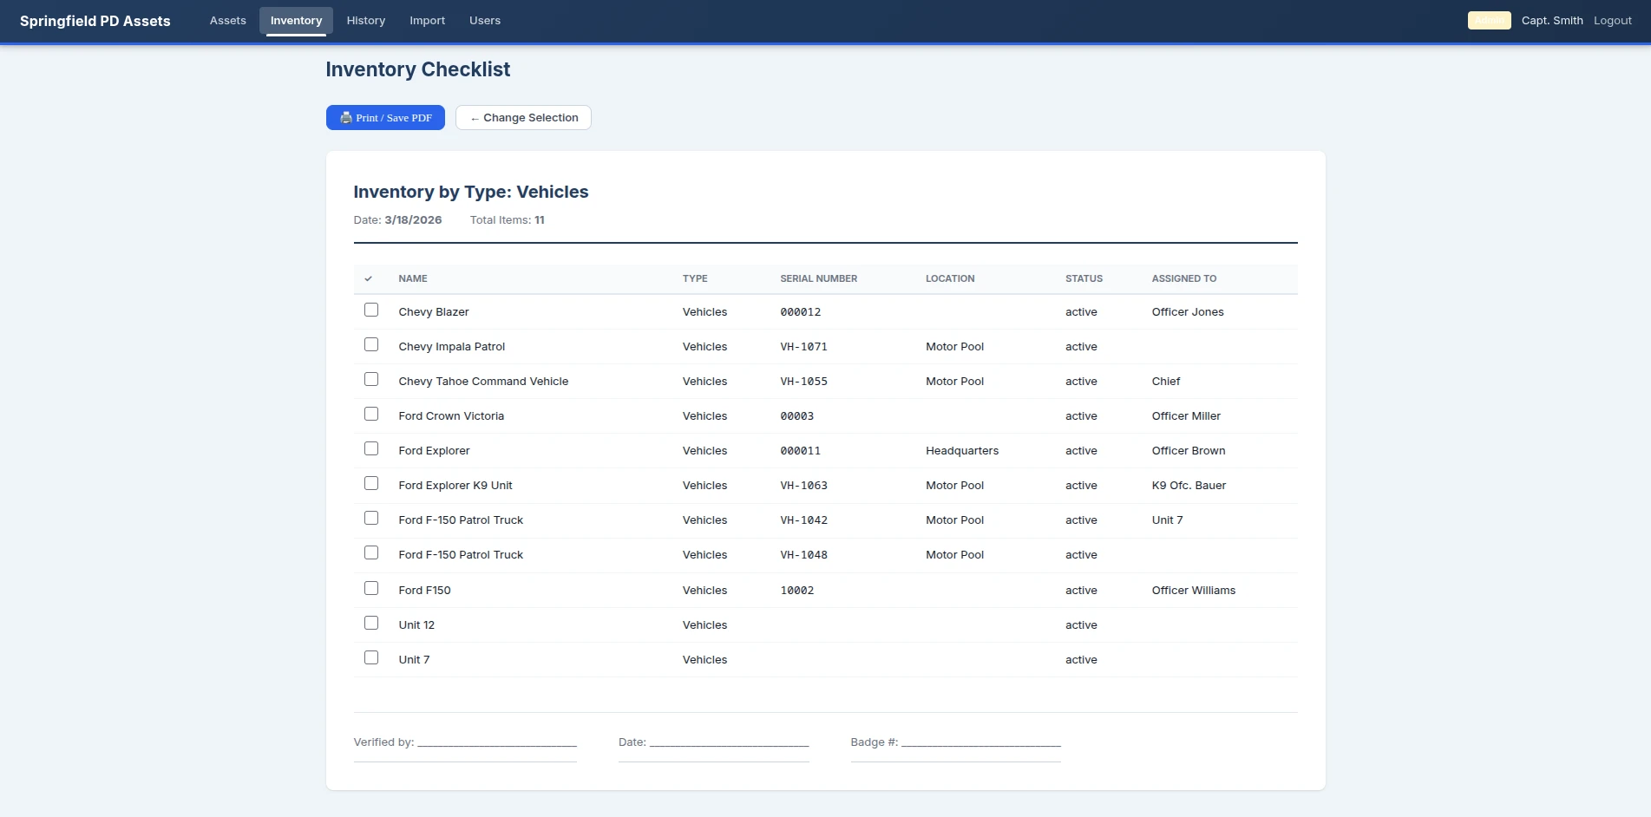Click the LOCATION column header

click(950, 279)
